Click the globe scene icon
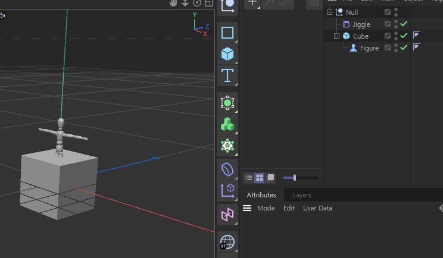Screen dimensions: 443x258 click(227, 242)
